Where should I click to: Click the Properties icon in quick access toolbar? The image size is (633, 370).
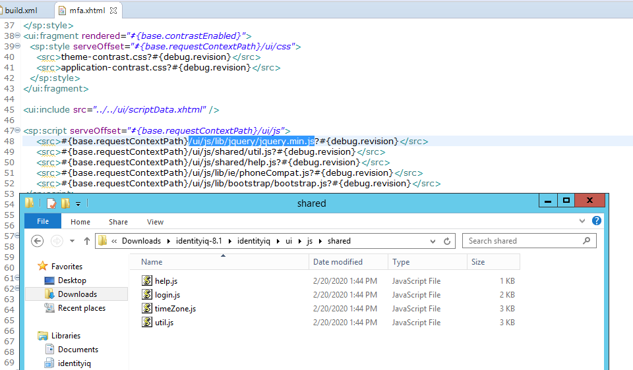[51, 203]
